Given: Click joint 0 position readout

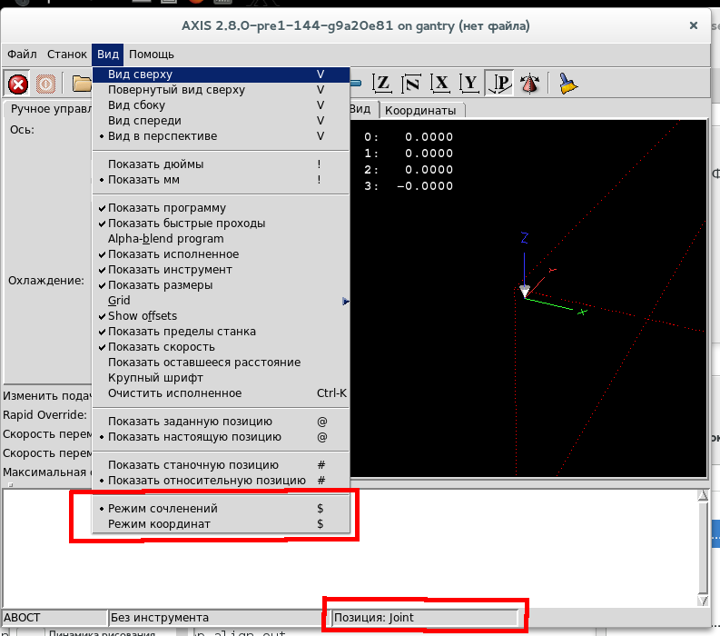Looking at the screenshot, I should [x=409, y=137].
